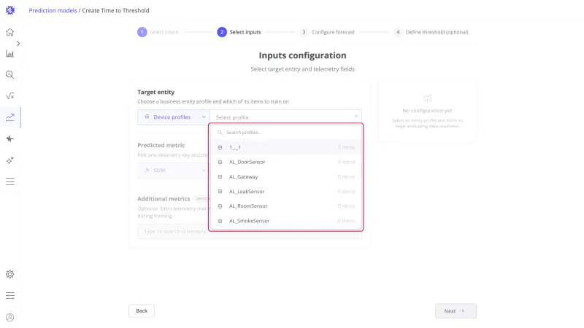Go to step 1 Select intent
The height and width of the screenshot is (328, 584).
(x=158, y=32)
